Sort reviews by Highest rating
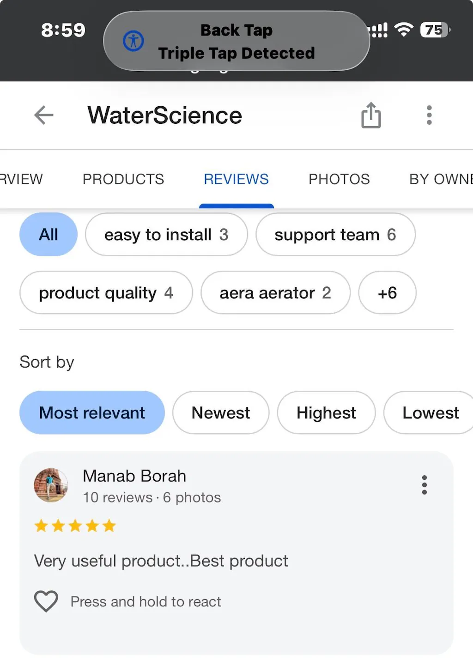The image size is (473, 666). [x=326, y=413]
